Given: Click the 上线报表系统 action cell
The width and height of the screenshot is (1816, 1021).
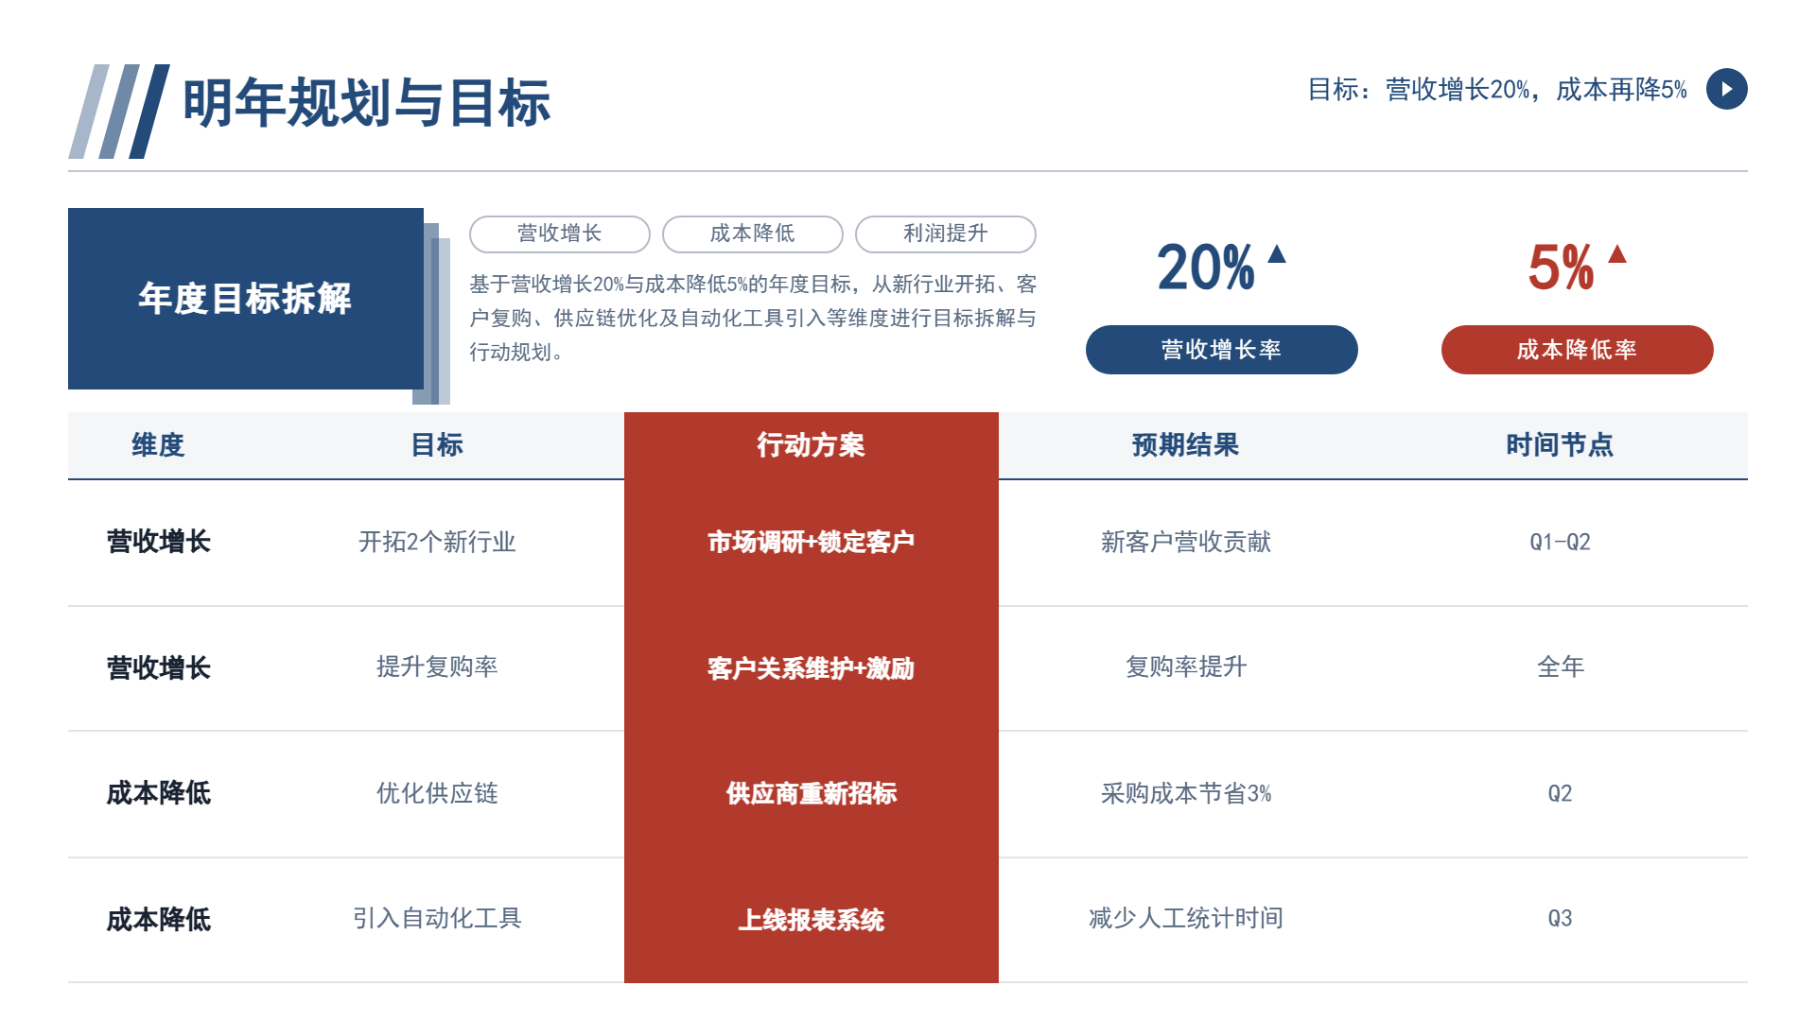Looking at the screenshot, I should click(x=812, y=920).
